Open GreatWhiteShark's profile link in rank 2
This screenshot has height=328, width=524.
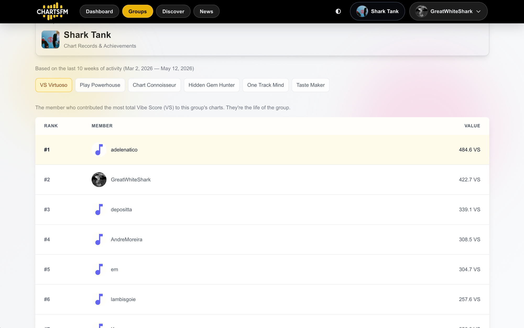pos(131,180)
